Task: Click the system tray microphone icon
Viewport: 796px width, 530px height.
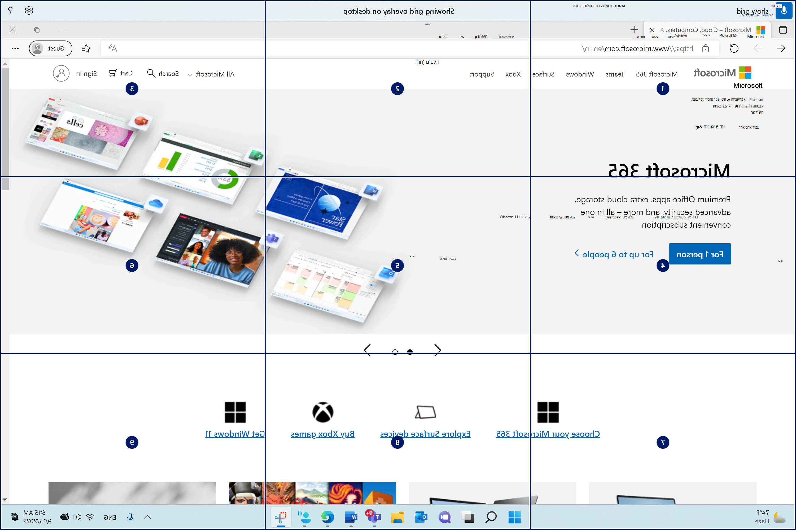Action: (x=130, y=517)
